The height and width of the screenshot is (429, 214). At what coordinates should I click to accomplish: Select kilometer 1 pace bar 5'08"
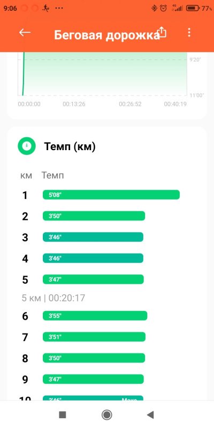(111, 195)
